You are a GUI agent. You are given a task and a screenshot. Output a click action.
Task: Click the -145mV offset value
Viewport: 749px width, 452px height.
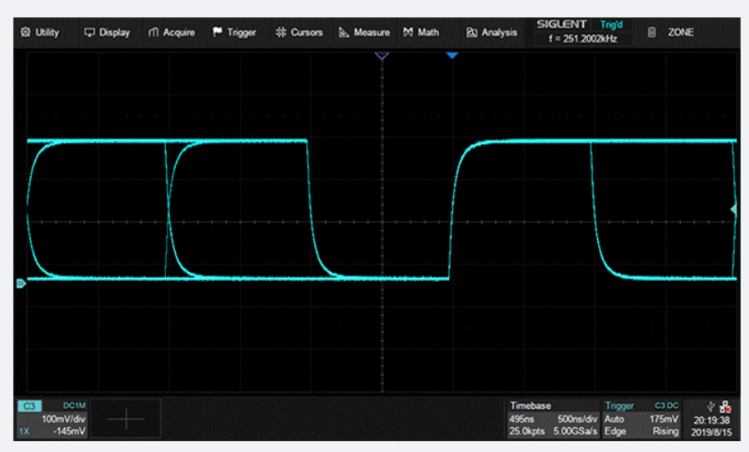(70, 431)
